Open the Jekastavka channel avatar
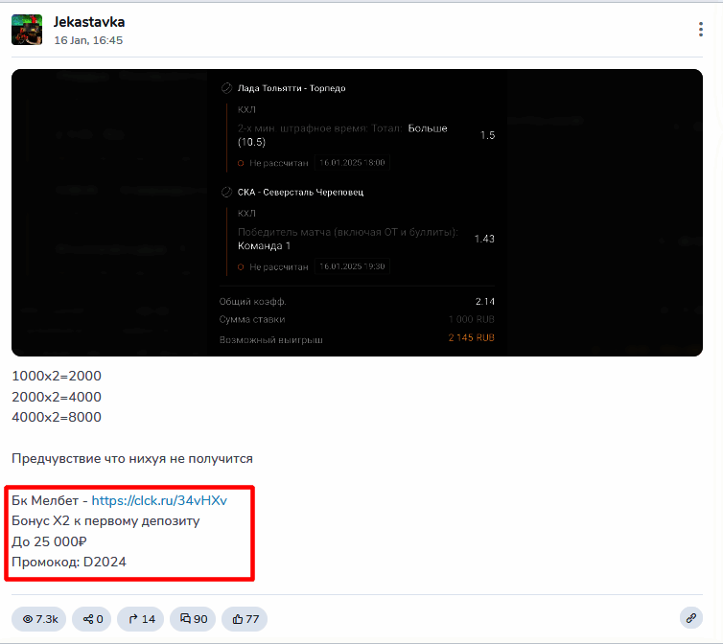Image resolution: width=723 pixels, height=644 pixels. 27,30
